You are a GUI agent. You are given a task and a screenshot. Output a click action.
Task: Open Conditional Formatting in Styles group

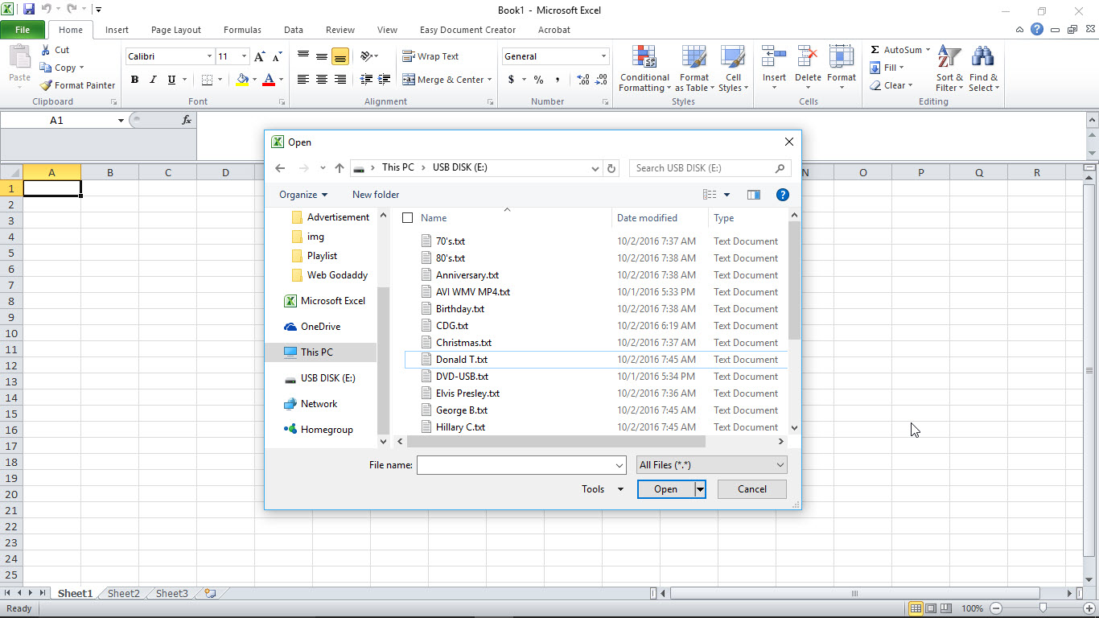click(x=644, y=68)
